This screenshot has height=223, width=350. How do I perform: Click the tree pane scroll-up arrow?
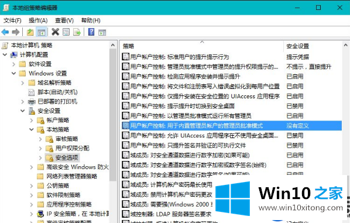(113, 45)
